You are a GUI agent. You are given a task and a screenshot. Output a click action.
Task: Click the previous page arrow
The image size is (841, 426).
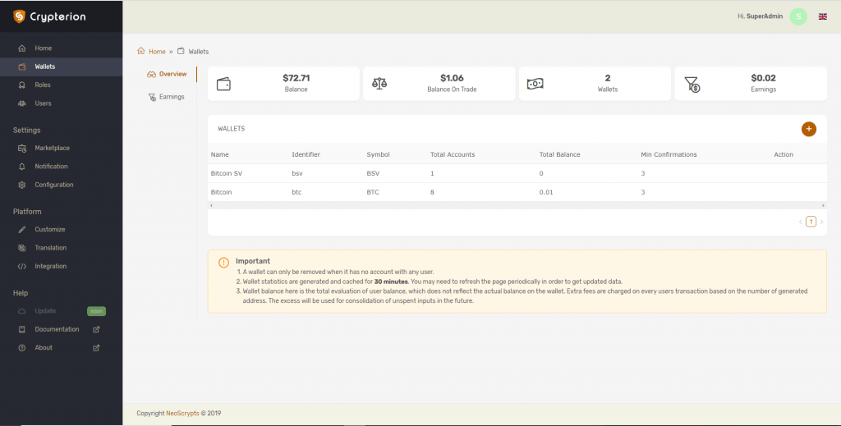click(800, 222)
